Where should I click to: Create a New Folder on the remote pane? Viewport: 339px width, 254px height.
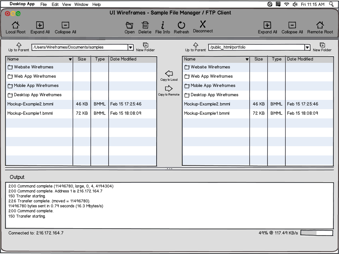point(322,45)
